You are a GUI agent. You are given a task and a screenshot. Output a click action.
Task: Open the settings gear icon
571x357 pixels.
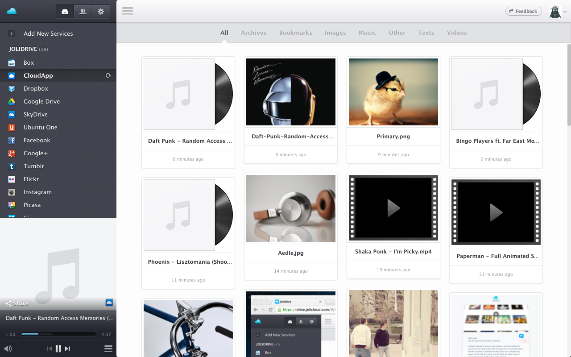point(101,12)
